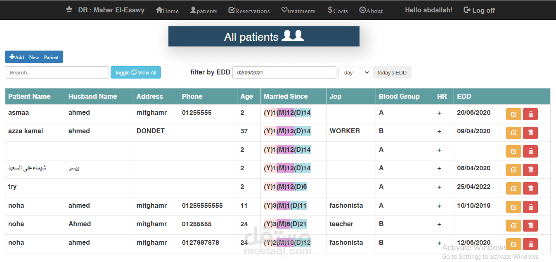556x262 pixels.
Task: Click the Log off link
Action: coord(479,10)
